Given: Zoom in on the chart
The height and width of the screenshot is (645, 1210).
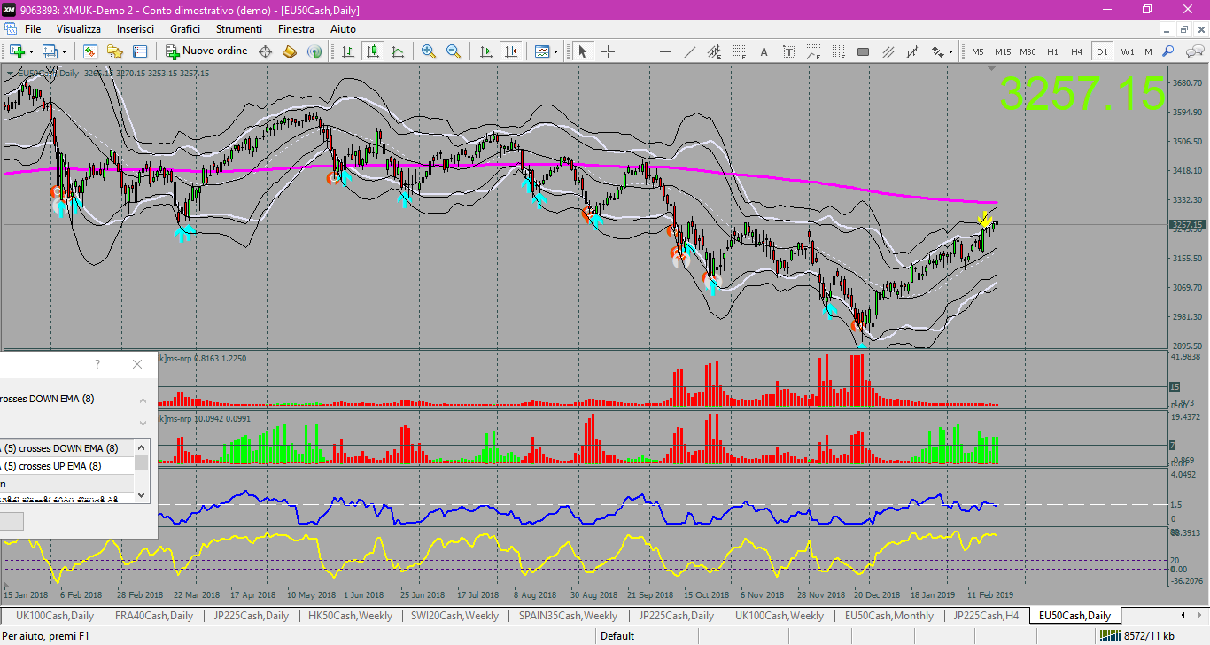Looking at the screenshot, I should (429, 51).
